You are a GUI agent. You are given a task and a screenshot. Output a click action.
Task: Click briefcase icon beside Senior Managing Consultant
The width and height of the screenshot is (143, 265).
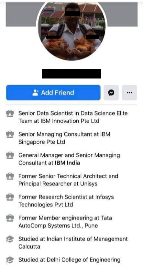pos(10,134)
